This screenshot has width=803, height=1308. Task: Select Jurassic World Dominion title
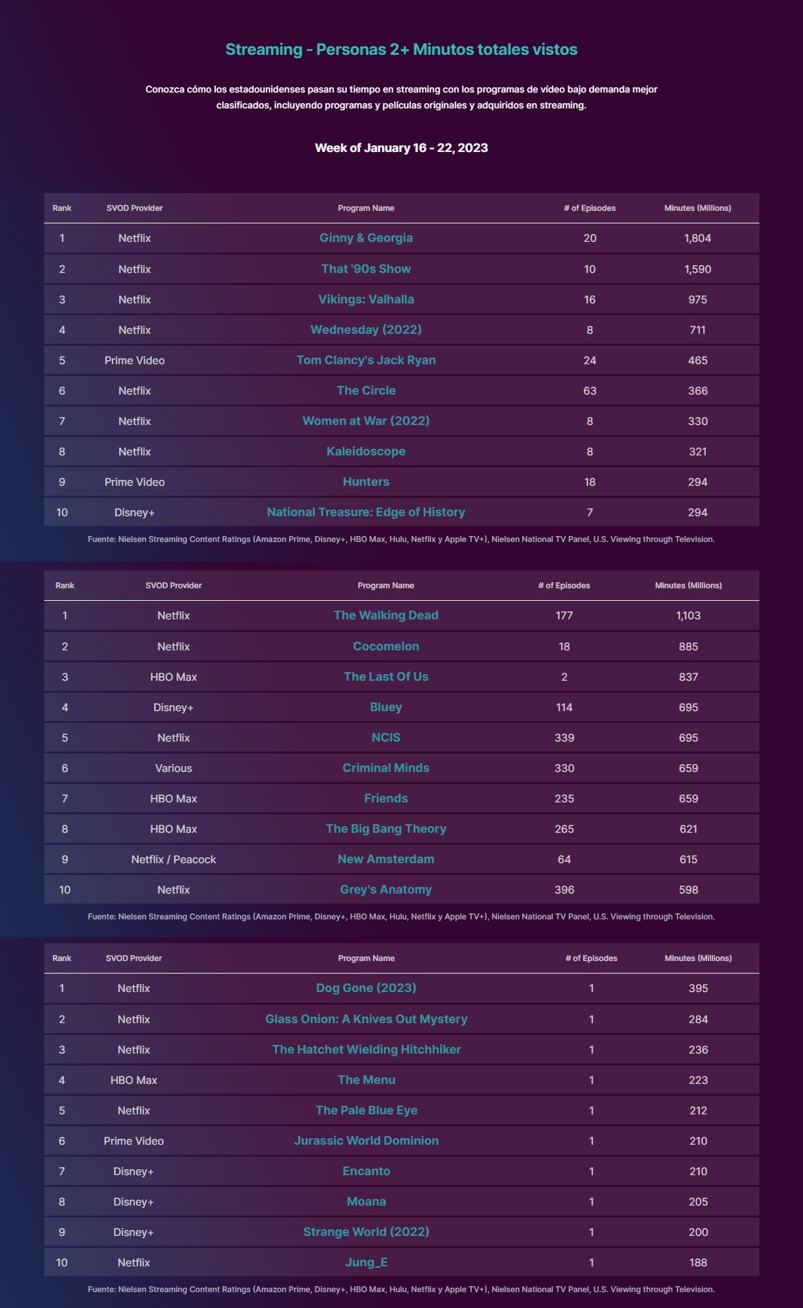coord(366,1141)
